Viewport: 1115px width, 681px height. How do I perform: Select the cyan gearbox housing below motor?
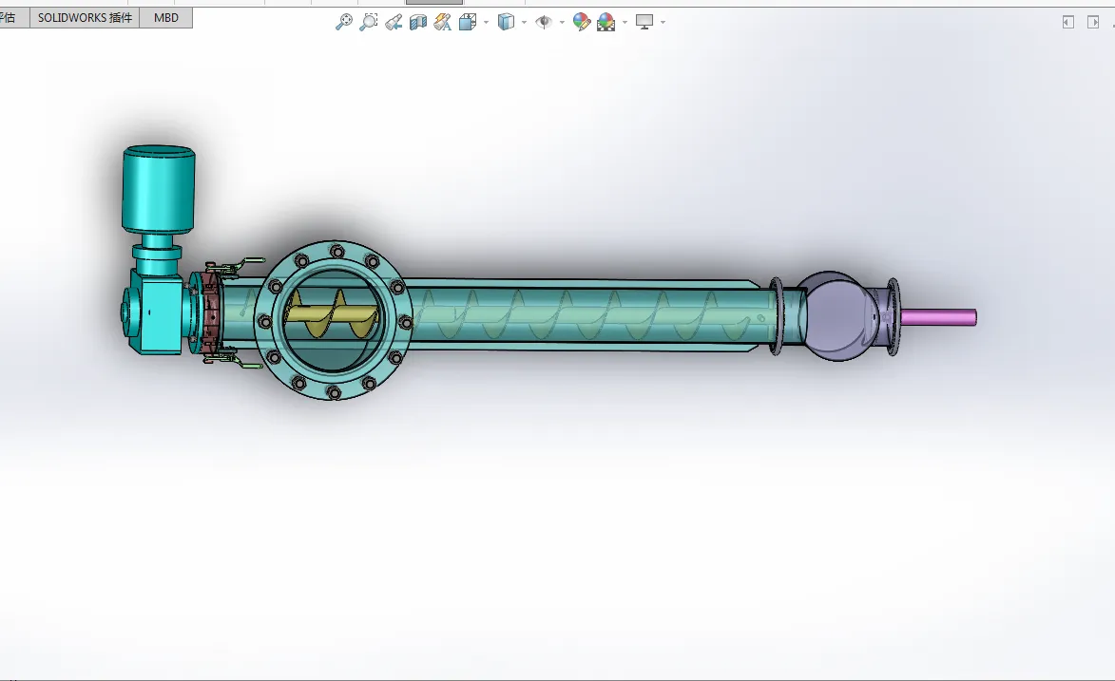pyautogui.click(x=157, y=313)
